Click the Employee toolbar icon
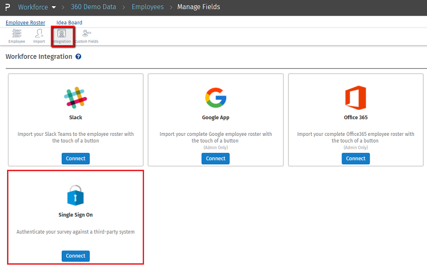Screen dimensions: 427x275 click(x=16, y=36)
